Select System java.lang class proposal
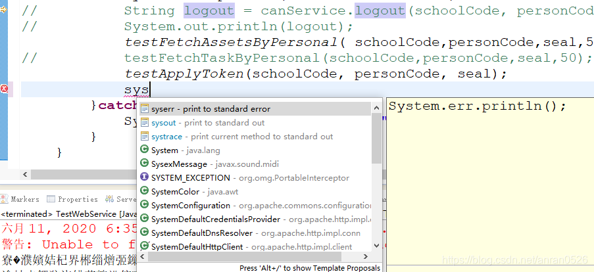This screenshot has width=594, height=272. pos(255,150)
